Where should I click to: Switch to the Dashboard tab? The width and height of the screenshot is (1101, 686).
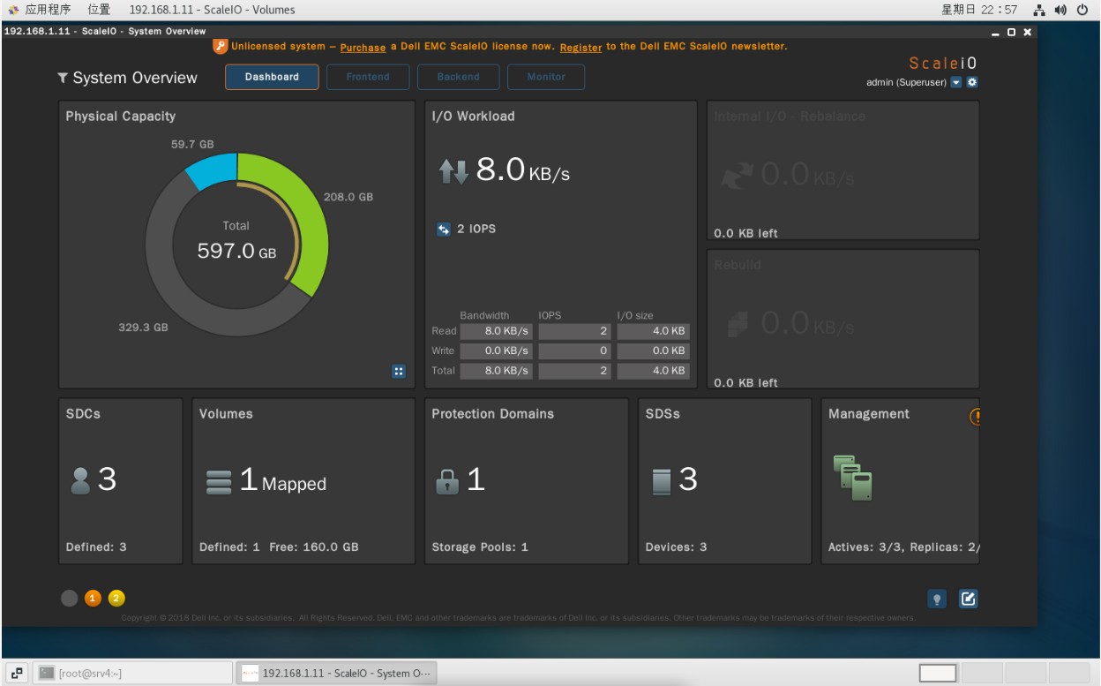point(272,77)
